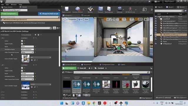
Task: Uncheck Capture Audio for sender element 1
Action: pyautogui.click(x=22, y=71)
